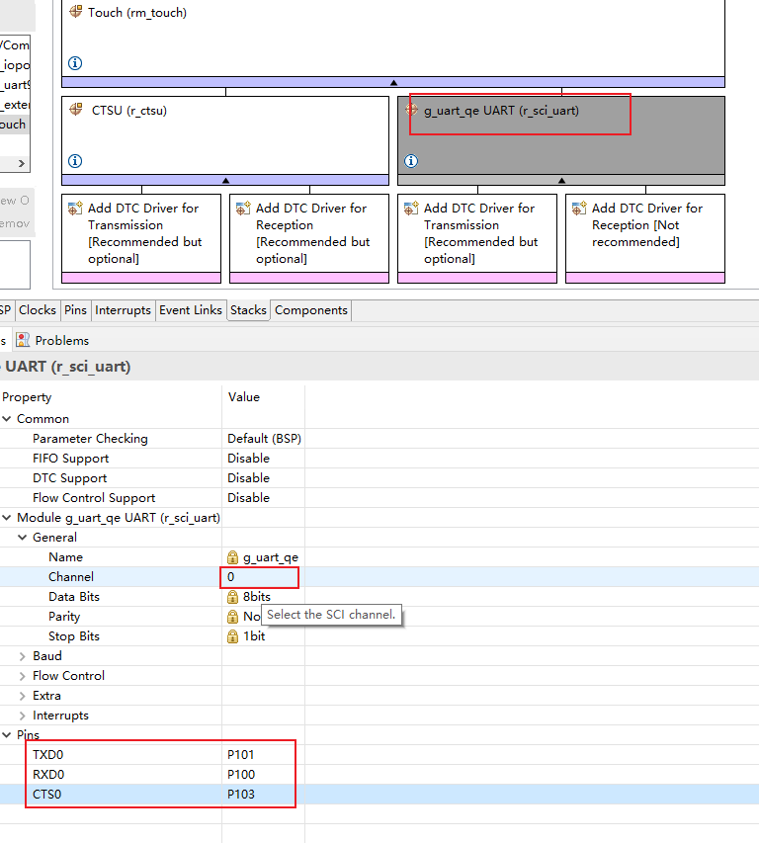Click the add icon on DTC Reception [Not recommended]

[577, 209]
